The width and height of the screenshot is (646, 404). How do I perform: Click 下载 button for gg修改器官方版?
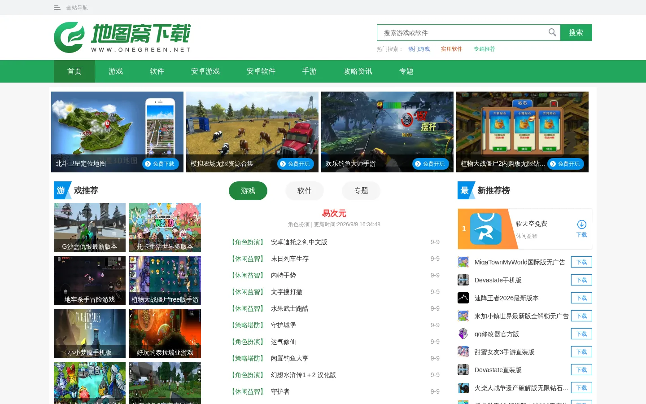581,334
